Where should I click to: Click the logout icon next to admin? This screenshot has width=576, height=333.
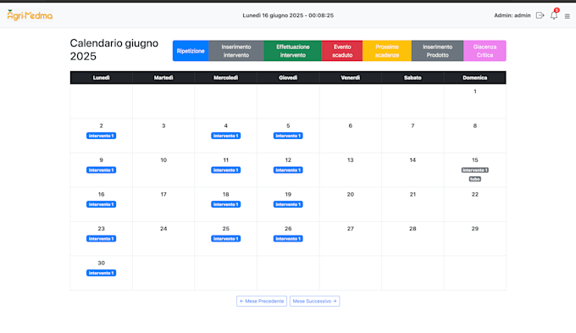coord(540,15)
